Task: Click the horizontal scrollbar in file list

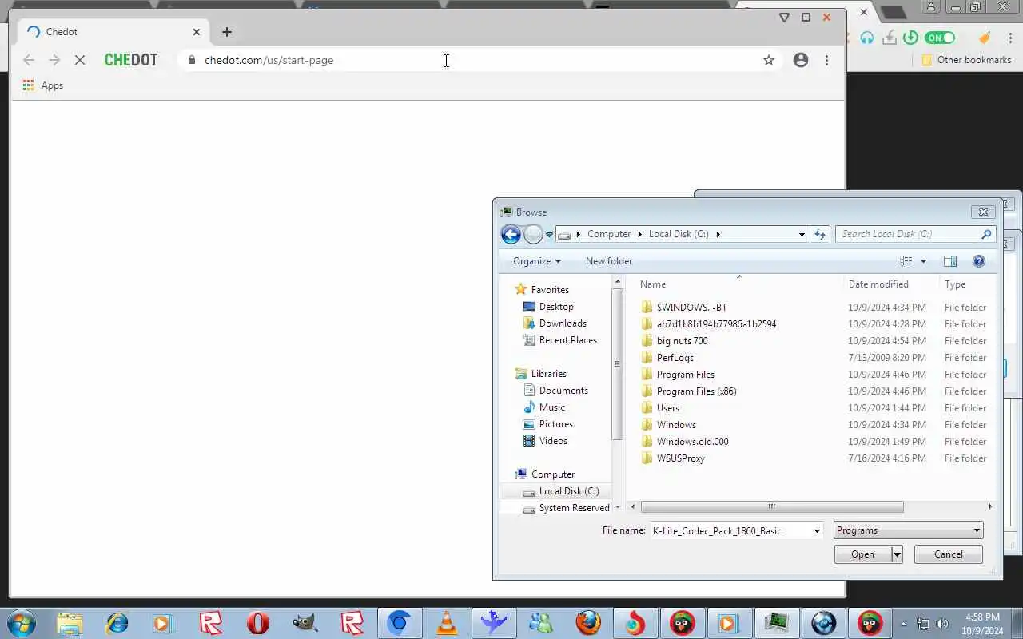Action: (772, 506)
